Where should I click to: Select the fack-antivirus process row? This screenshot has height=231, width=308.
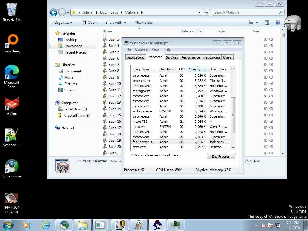coord(180,142)
